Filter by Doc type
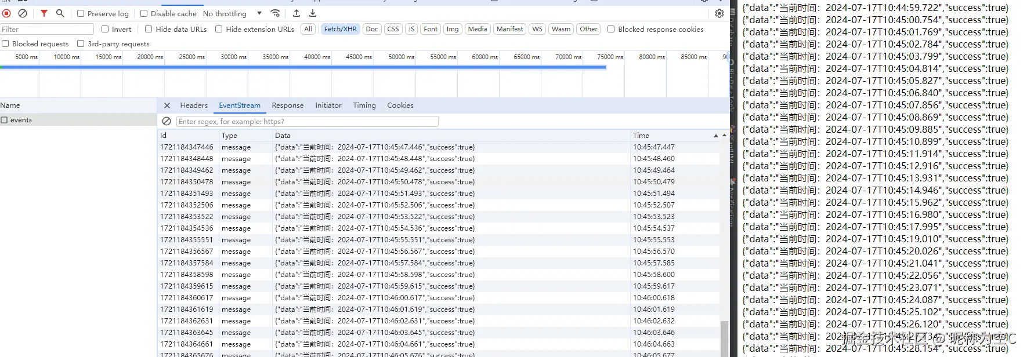The image size is (1027, 357). (x=372, y=29)
